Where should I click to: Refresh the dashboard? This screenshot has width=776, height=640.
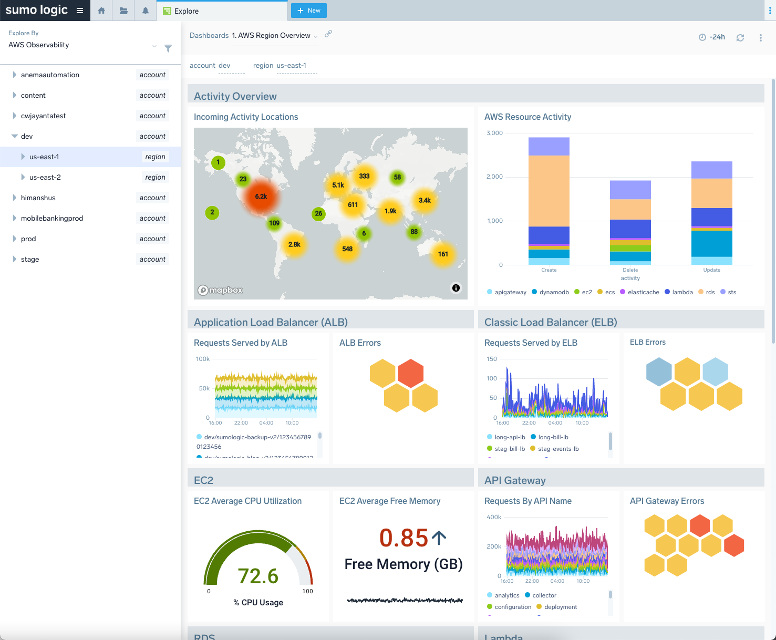click(740, 38)
